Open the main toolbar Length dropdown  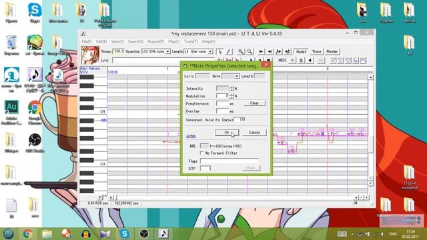coord(210,51)
